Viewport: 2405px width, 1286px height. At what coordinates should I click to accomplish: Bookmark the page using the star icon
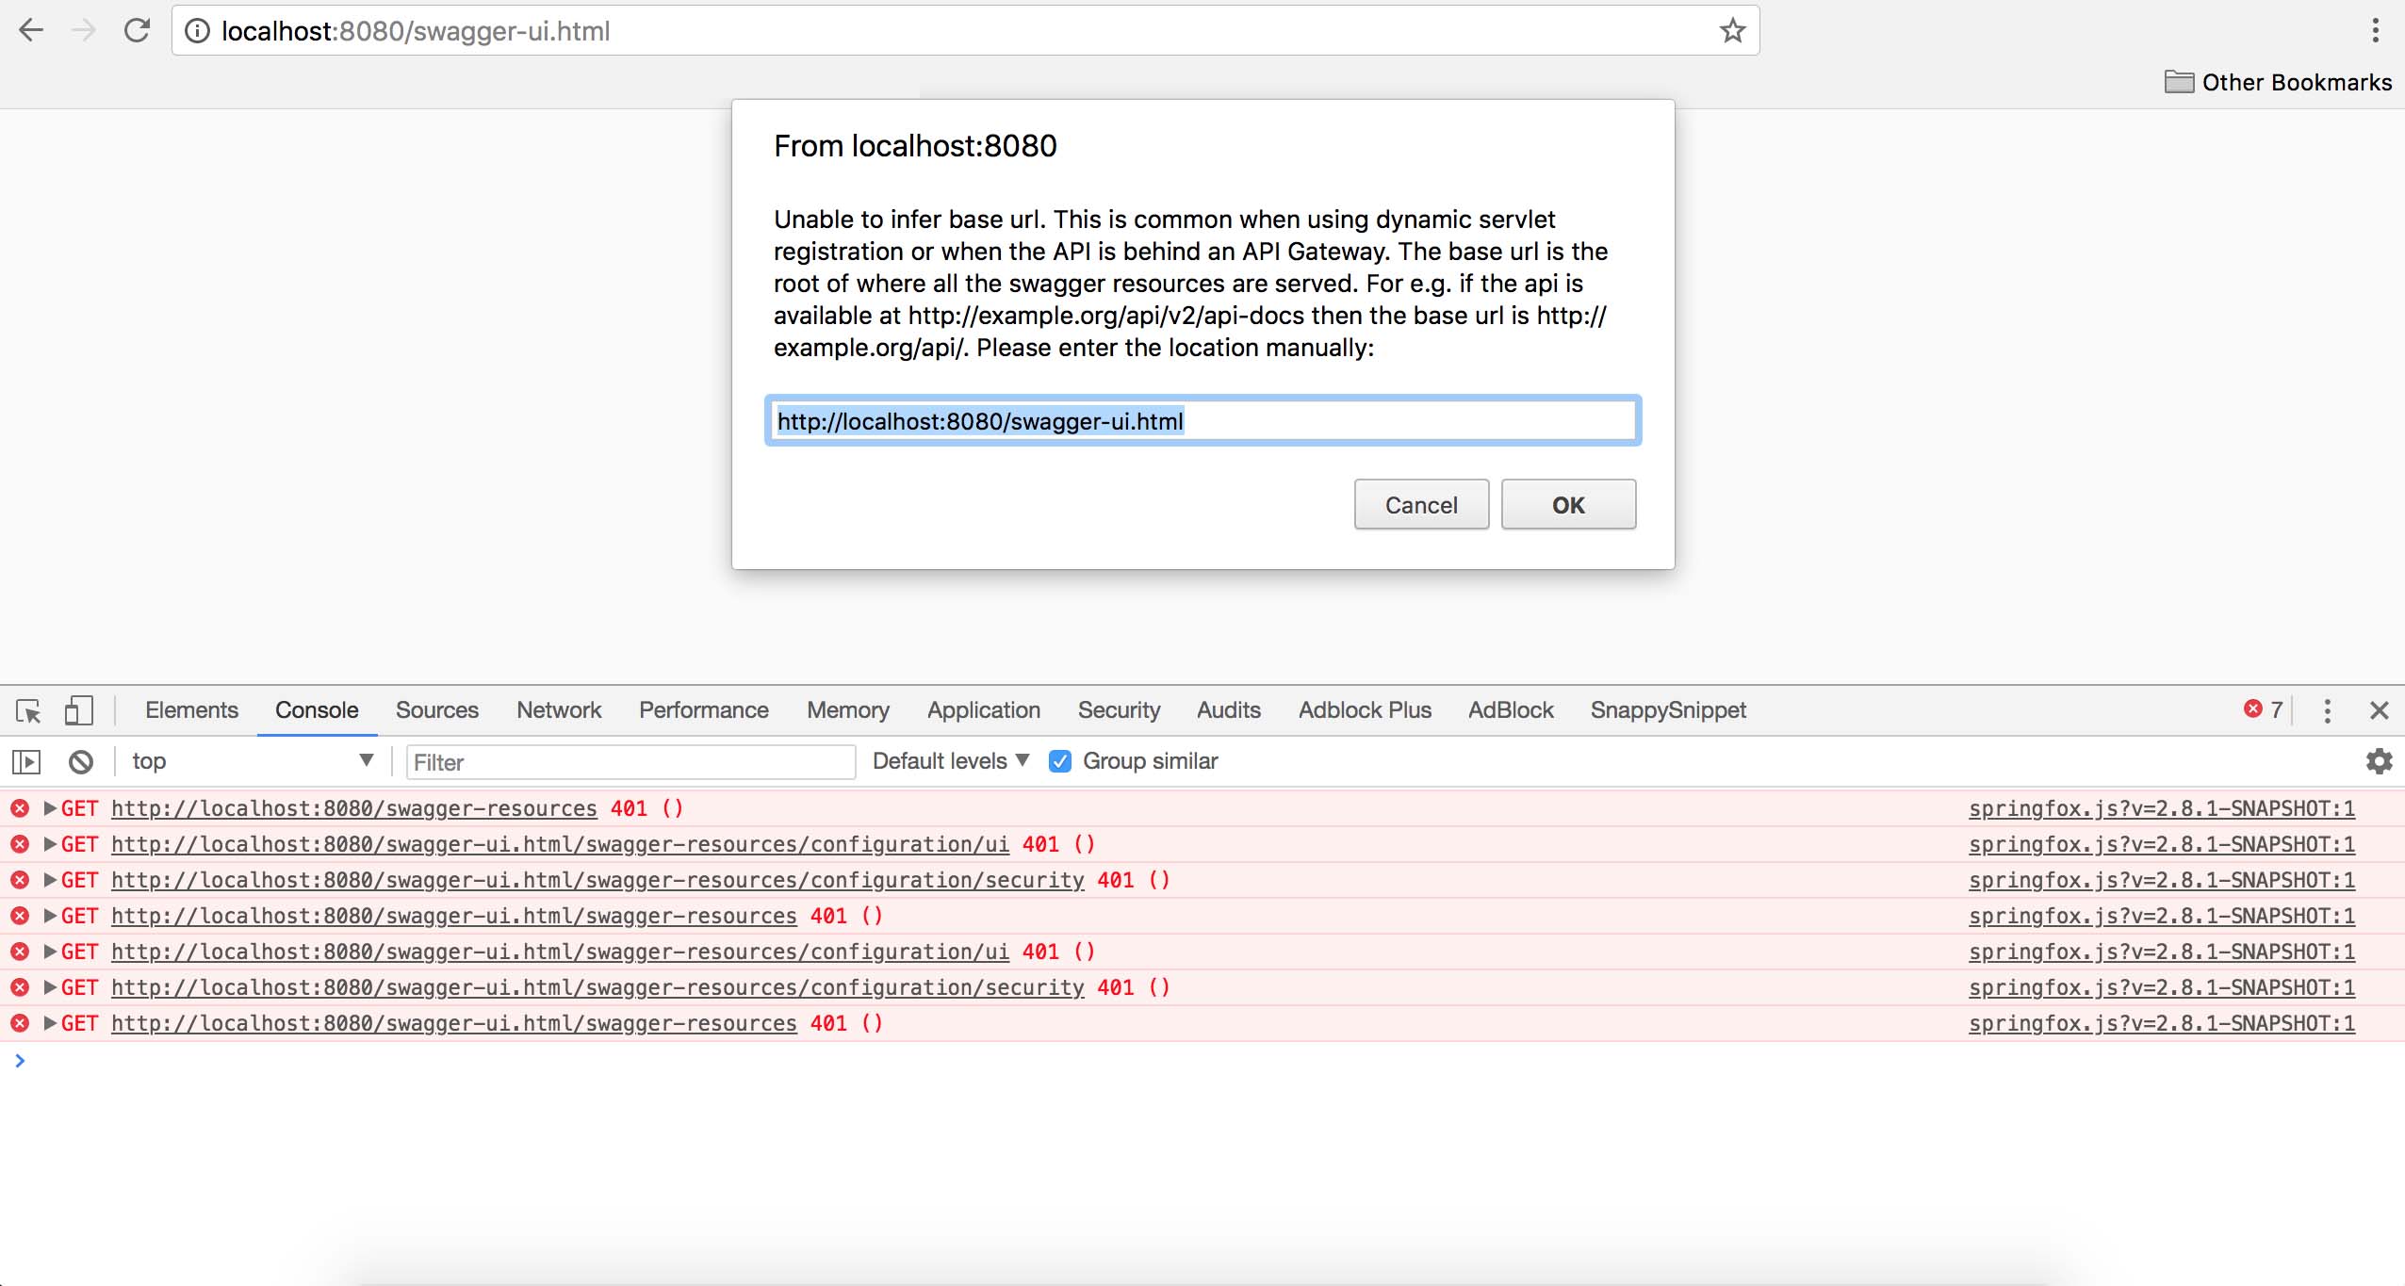tap(1730, 29)
